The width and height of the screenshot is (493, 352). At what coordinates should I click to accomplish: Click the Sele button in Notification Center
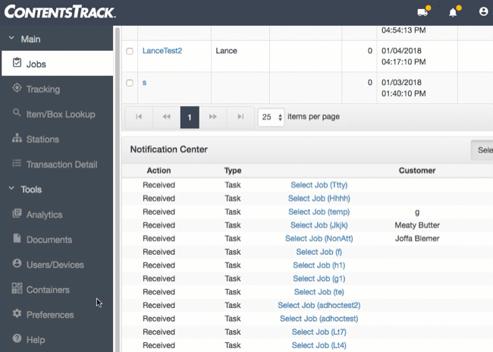482,150
